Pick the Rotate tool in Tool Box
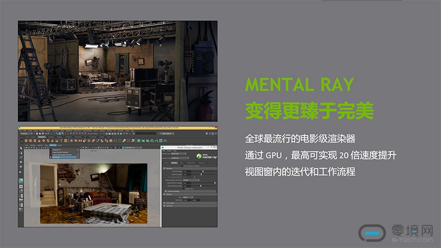The height and width of the screenshot is (248, 441). [21, 167]
